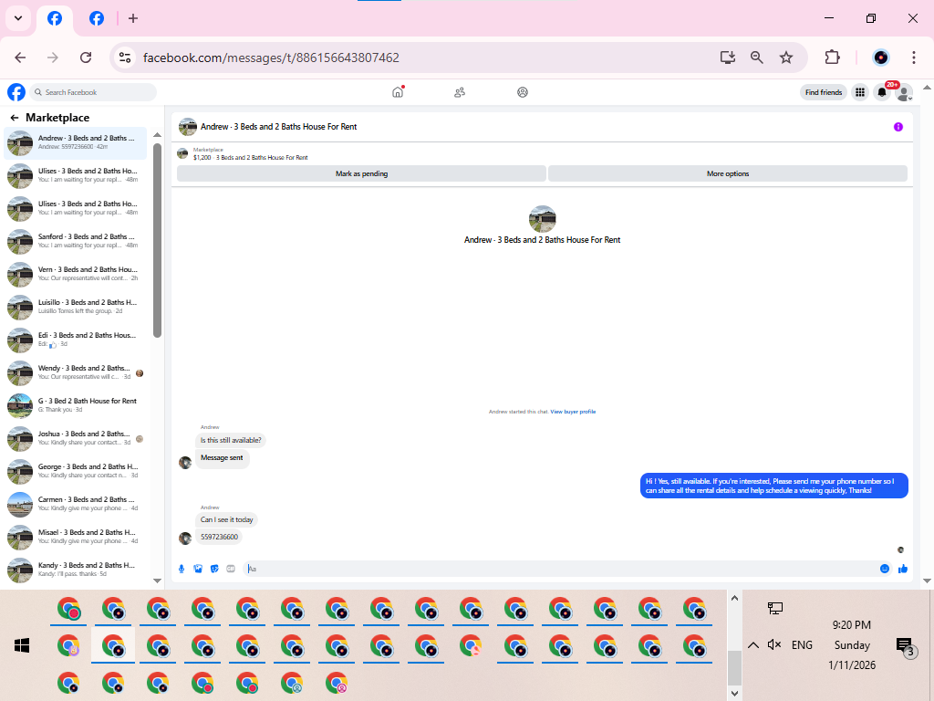
Task: Click the install app icon in address bar
Action: click(x=727, y=58)
